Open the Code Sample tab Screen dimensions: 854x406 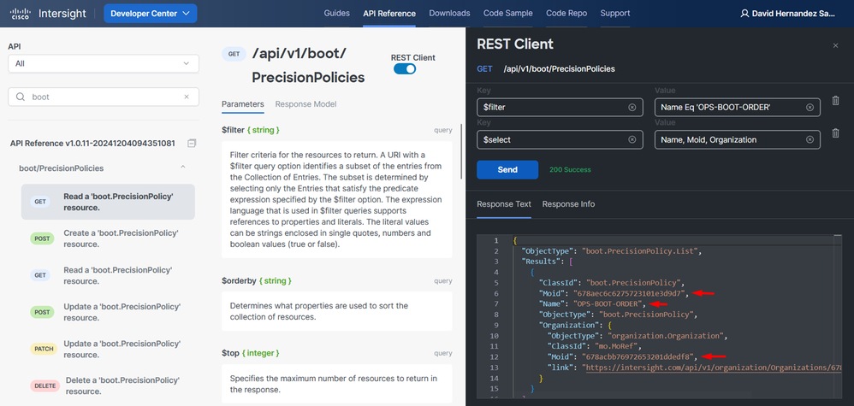(508, 13)
